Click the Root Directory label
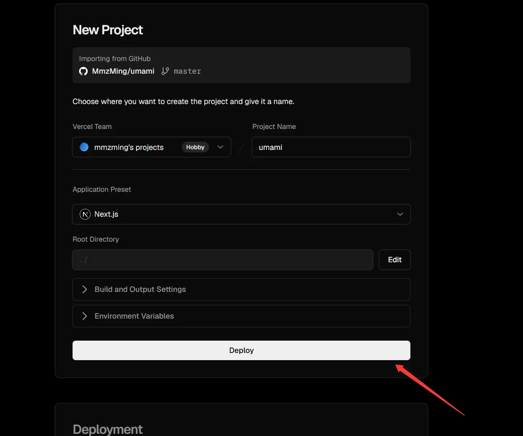The height and width of the screenshot is (436, 523). point(96,239)
